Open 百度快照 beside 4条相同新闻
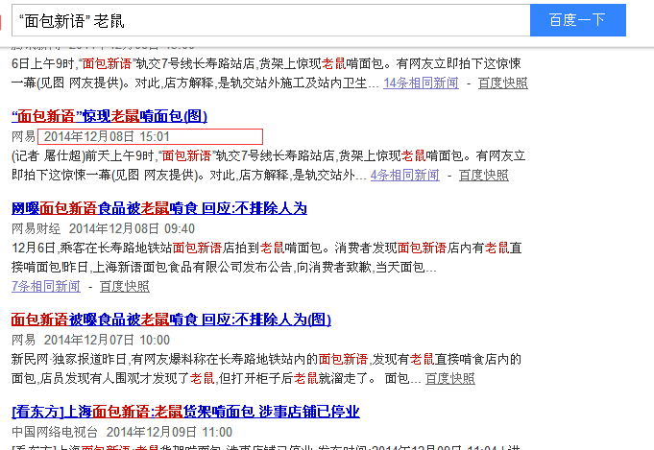 pos(483,176)
